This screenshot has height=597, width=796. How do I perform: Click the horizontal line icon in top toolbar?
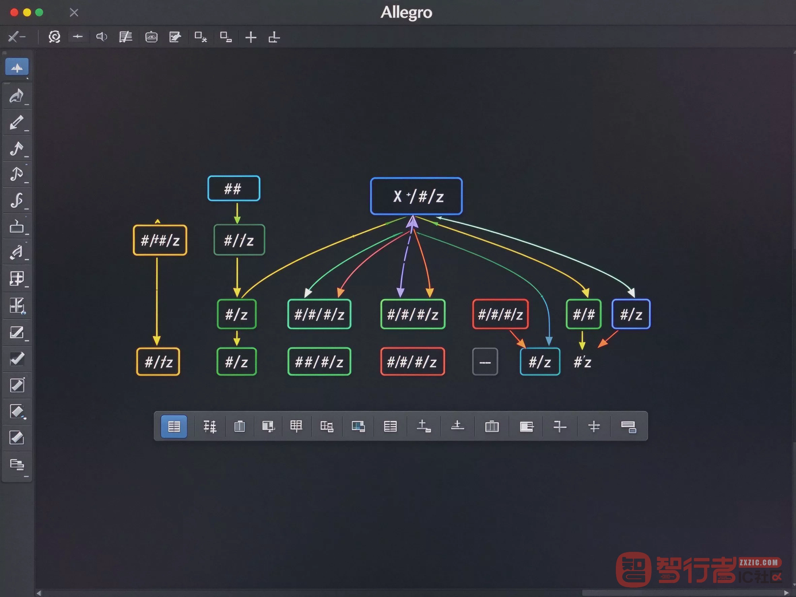(x=78, y=37)
